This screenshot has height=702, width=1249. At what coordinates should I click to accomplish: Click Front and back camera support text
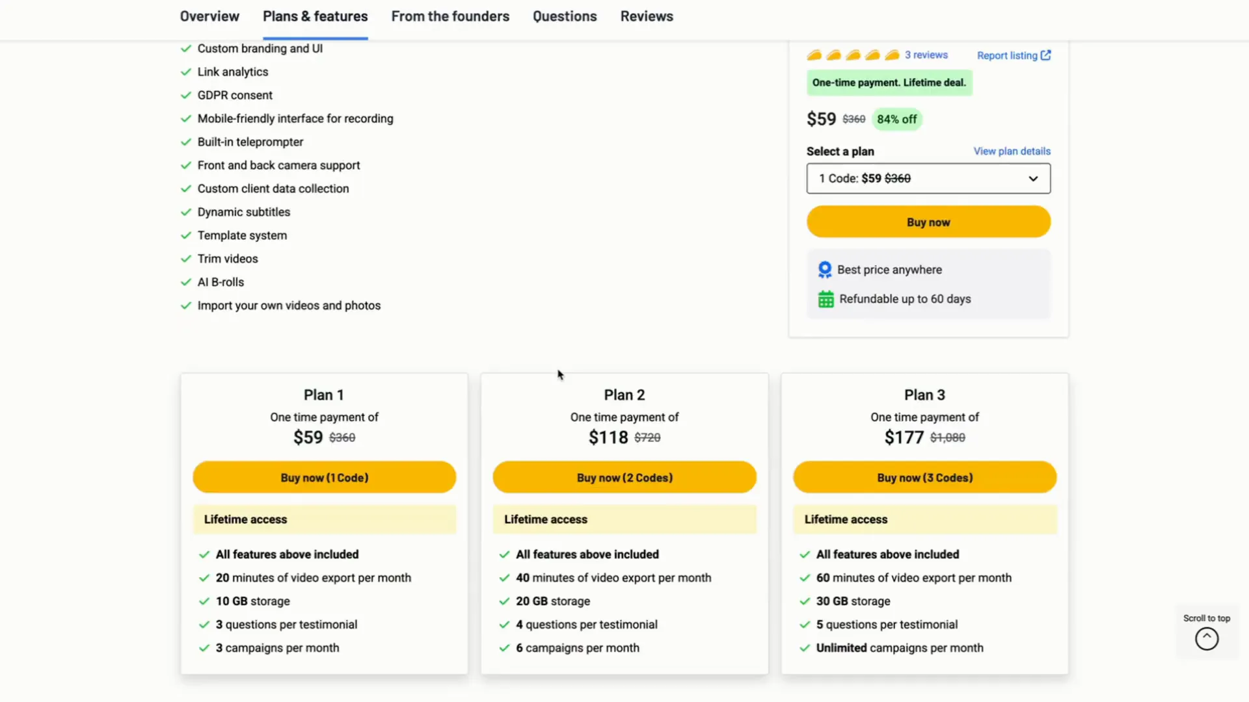pyautogui.click(x=278, y=166)
